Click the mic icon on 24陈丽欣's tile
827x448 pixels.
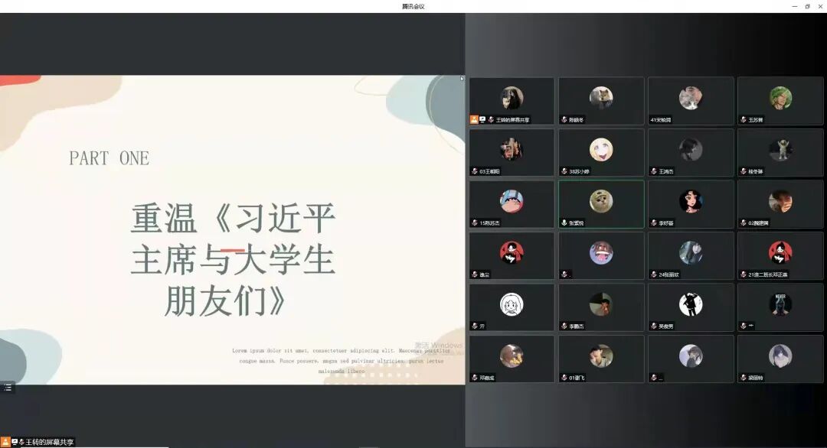coord(652,274)
